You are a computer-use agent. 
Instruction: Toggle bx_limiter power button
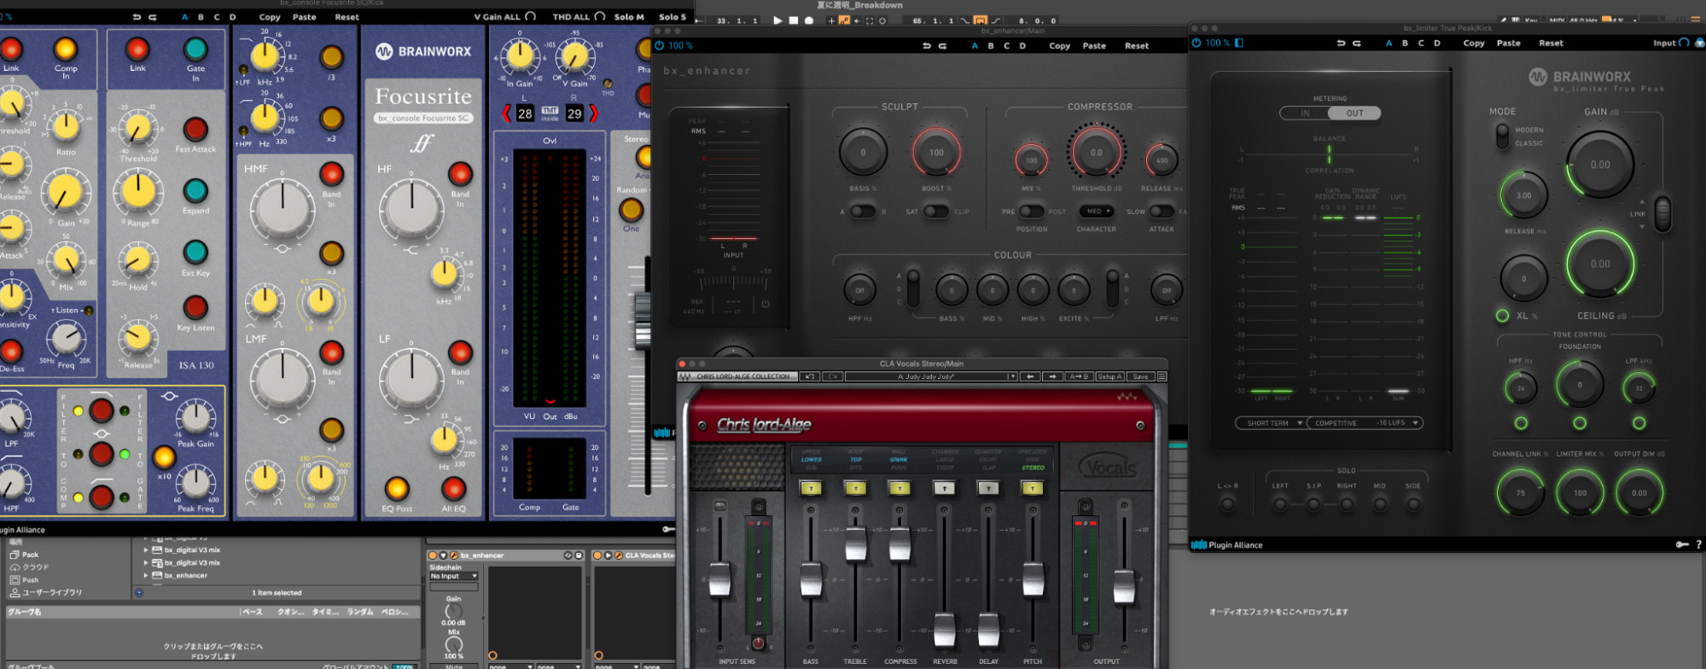click(x=1197, y=43)
